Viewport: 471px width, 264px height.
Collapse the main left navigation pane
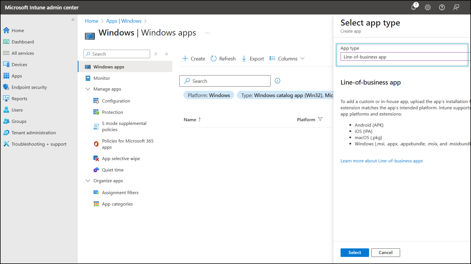73,20
